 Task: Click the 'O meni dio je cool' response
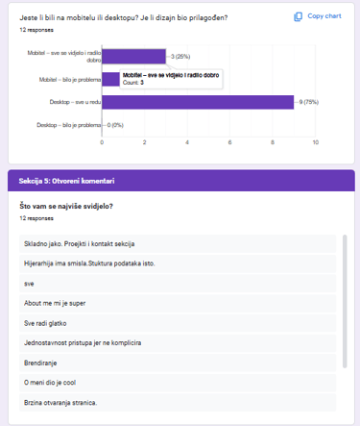point(178,383)
